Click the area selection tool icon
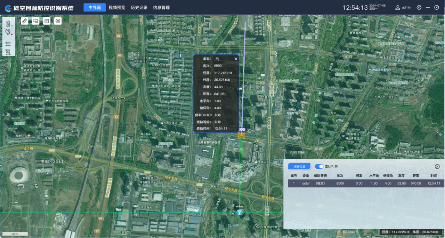This screenshot has width=445, height=238. tap(35, 21)
